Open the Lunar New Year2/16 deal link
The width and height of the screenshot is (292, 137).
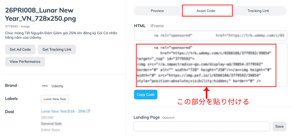(x=64, y=111)
